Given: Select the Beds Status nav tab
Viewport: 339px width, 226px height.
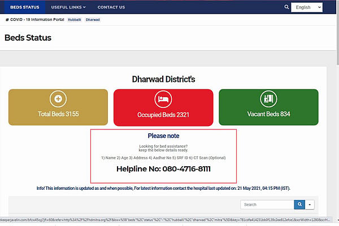Looking at the screenshot, I should pyautogui.click(x=25, y=7).
